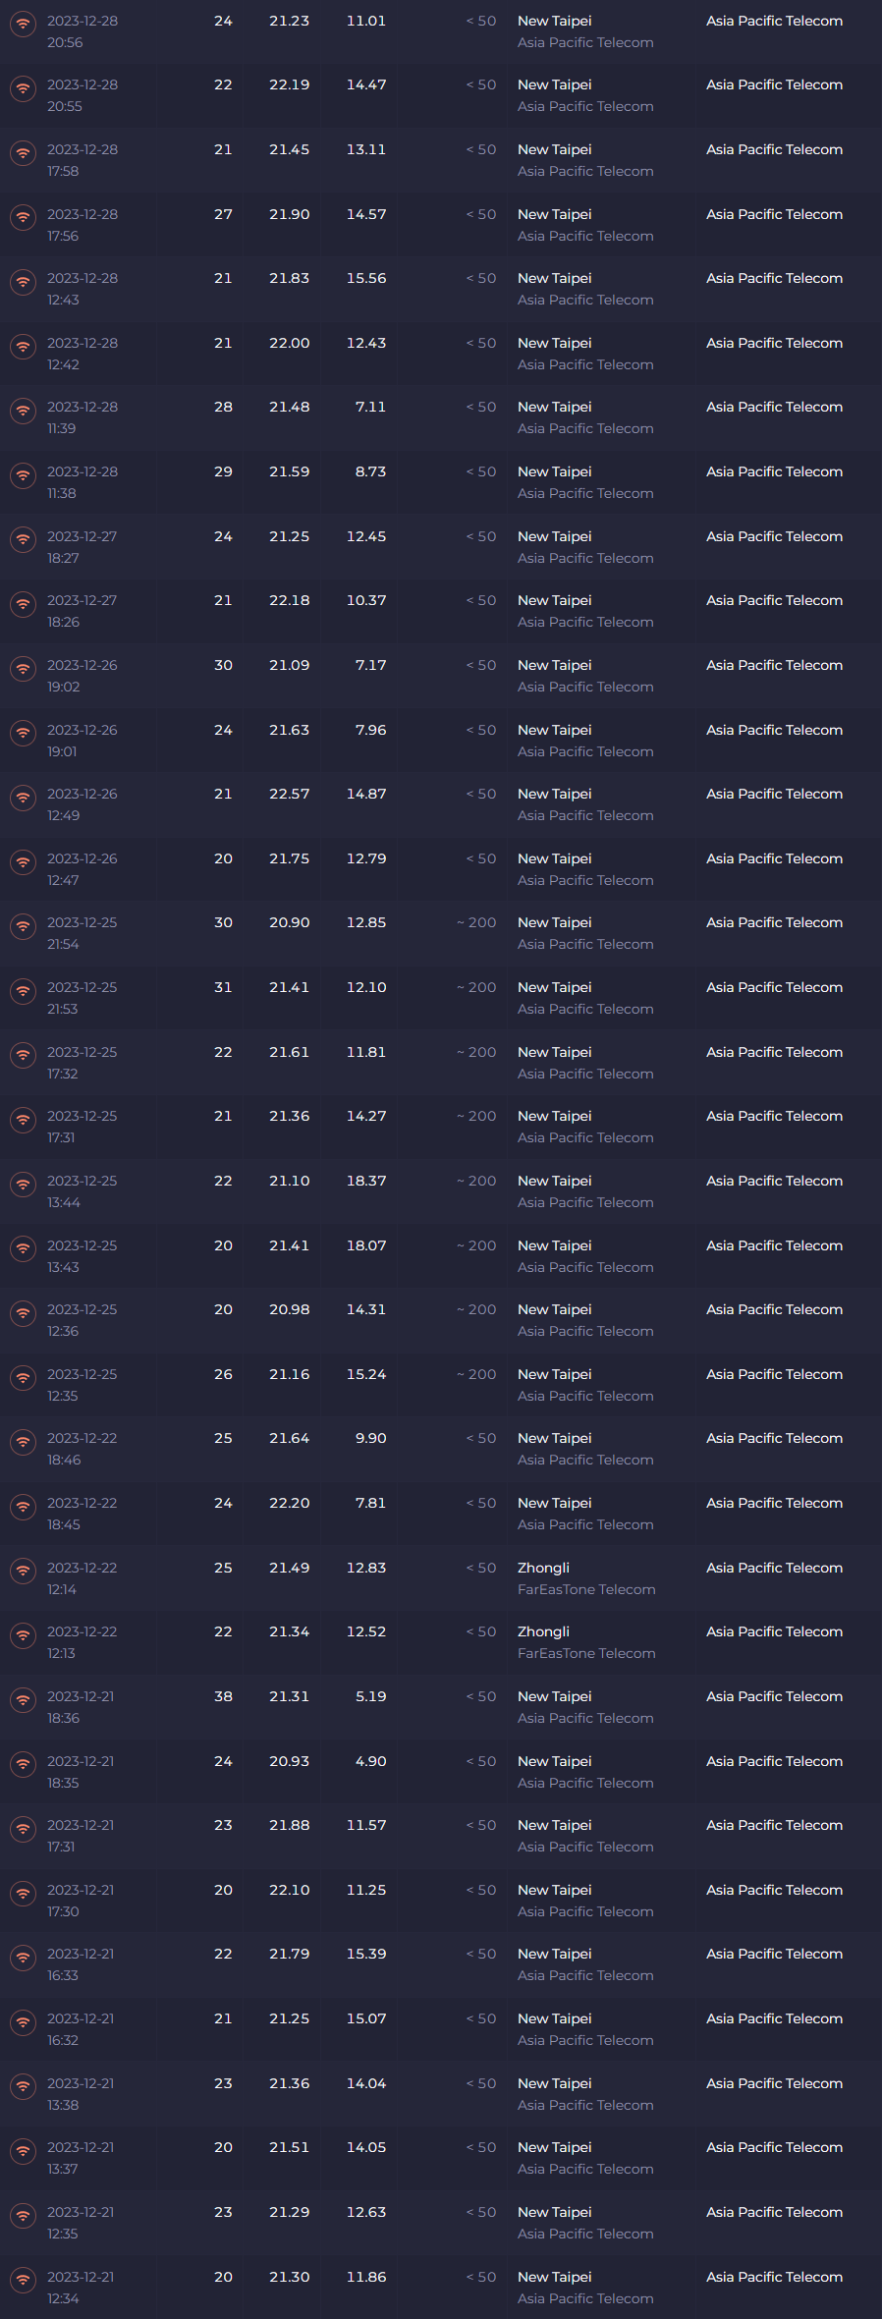This screenshot has width=882, height=2319.
Task: Select wifi icon on 2023-12-22 12:14 row
Action: (23, 1571)
